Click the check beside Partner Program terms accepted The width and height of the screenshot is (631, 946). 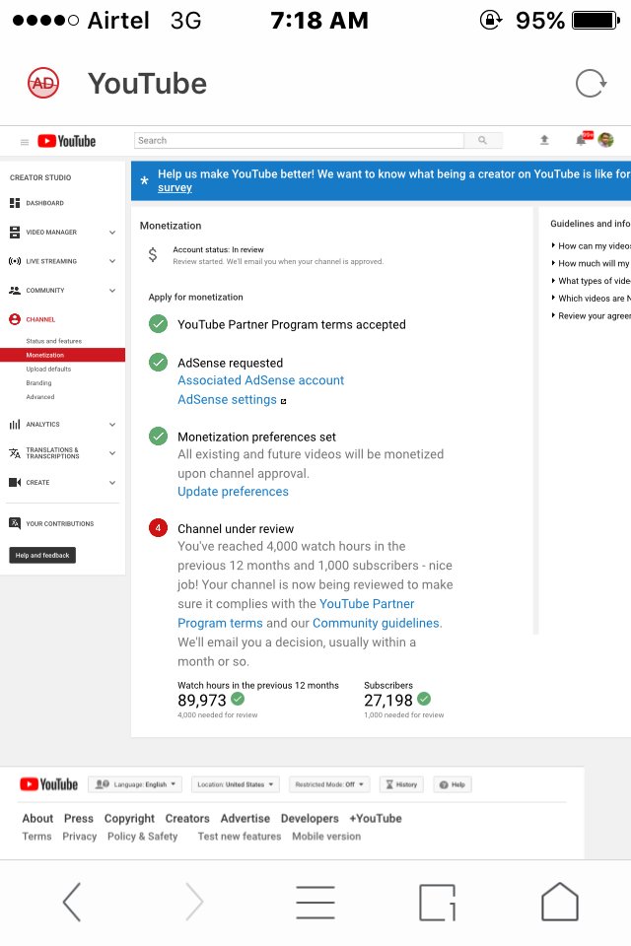click(158, 324)
